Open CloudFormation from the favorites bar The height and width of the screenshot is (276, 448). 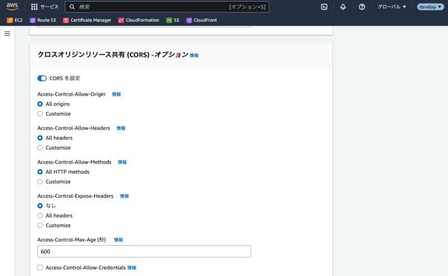coord(142,20)
